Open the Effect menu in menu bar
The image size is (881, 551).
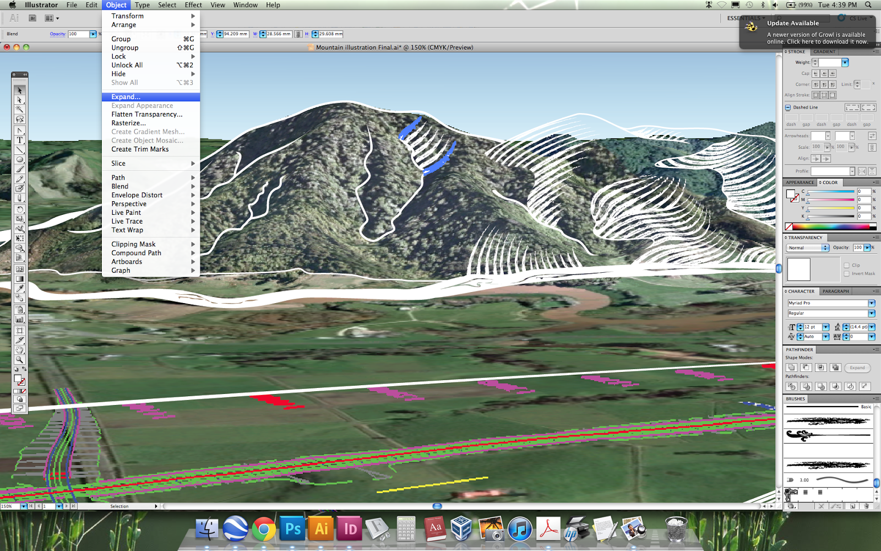click(193, 5)
